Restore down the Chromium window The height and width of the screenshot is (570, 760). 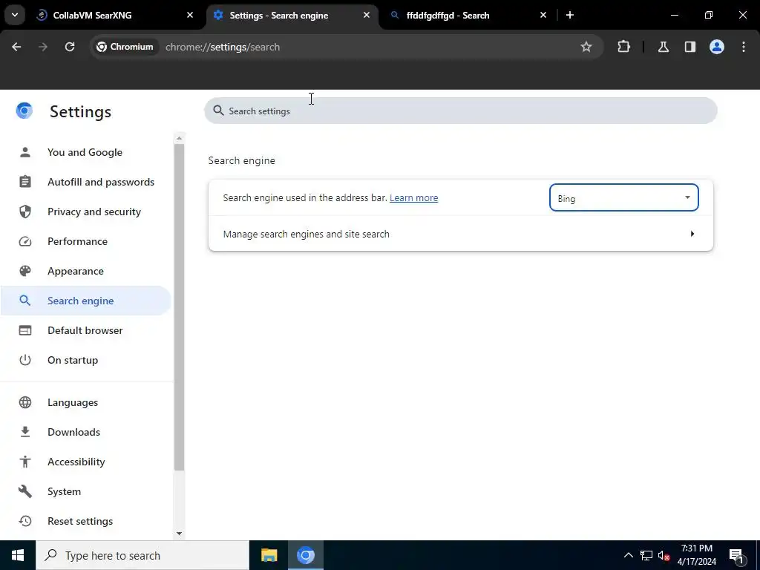709,15
